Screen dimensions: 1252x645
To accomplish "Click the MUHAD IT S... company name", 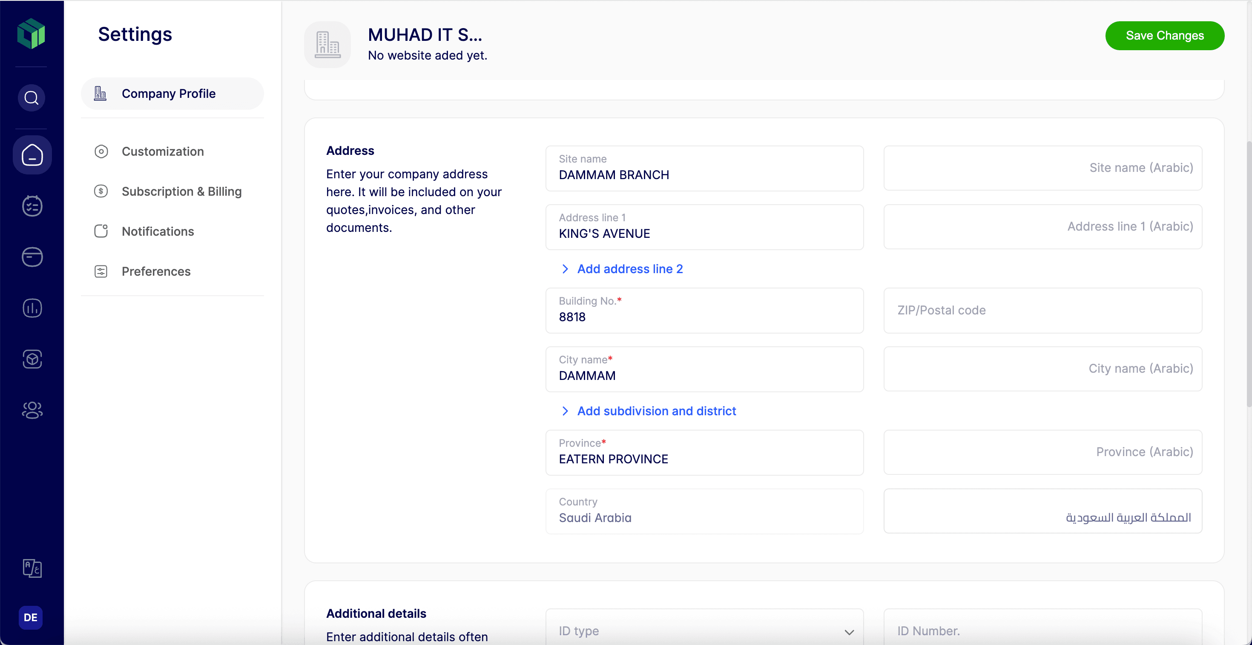I will (x=425, y=34).
